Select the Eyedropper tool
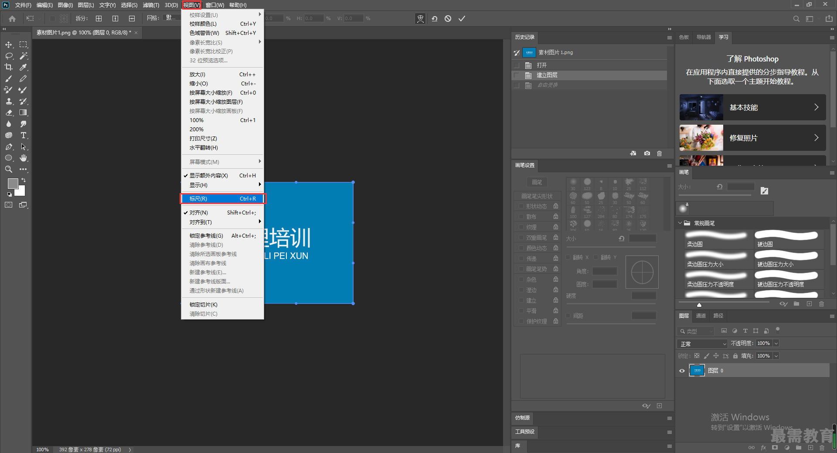This screenshot has width=837, height=453. coord(23,67)
